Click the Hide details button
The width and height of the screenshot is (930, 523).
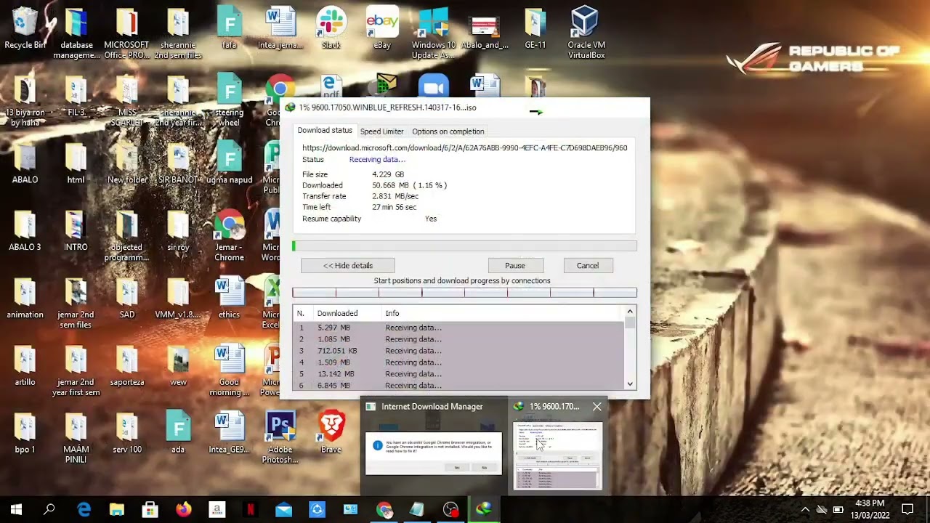pos(348,266)
